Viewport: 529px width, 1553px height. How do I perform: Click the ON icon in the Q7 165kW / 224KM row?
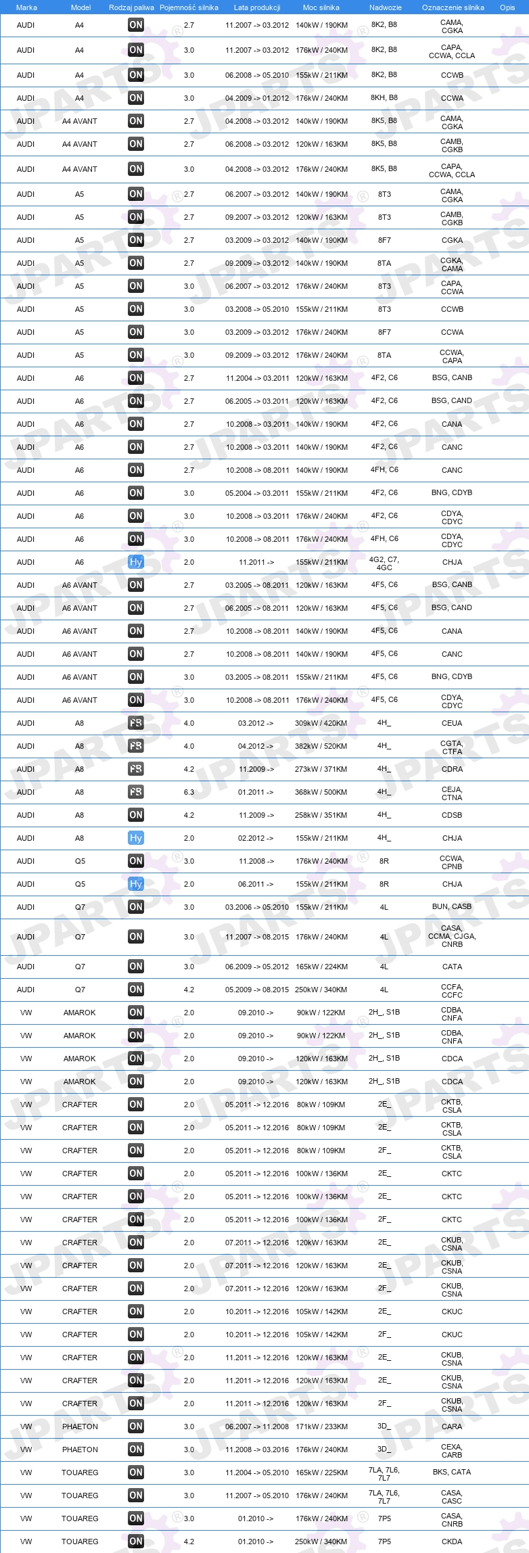(x=136, y=967)
